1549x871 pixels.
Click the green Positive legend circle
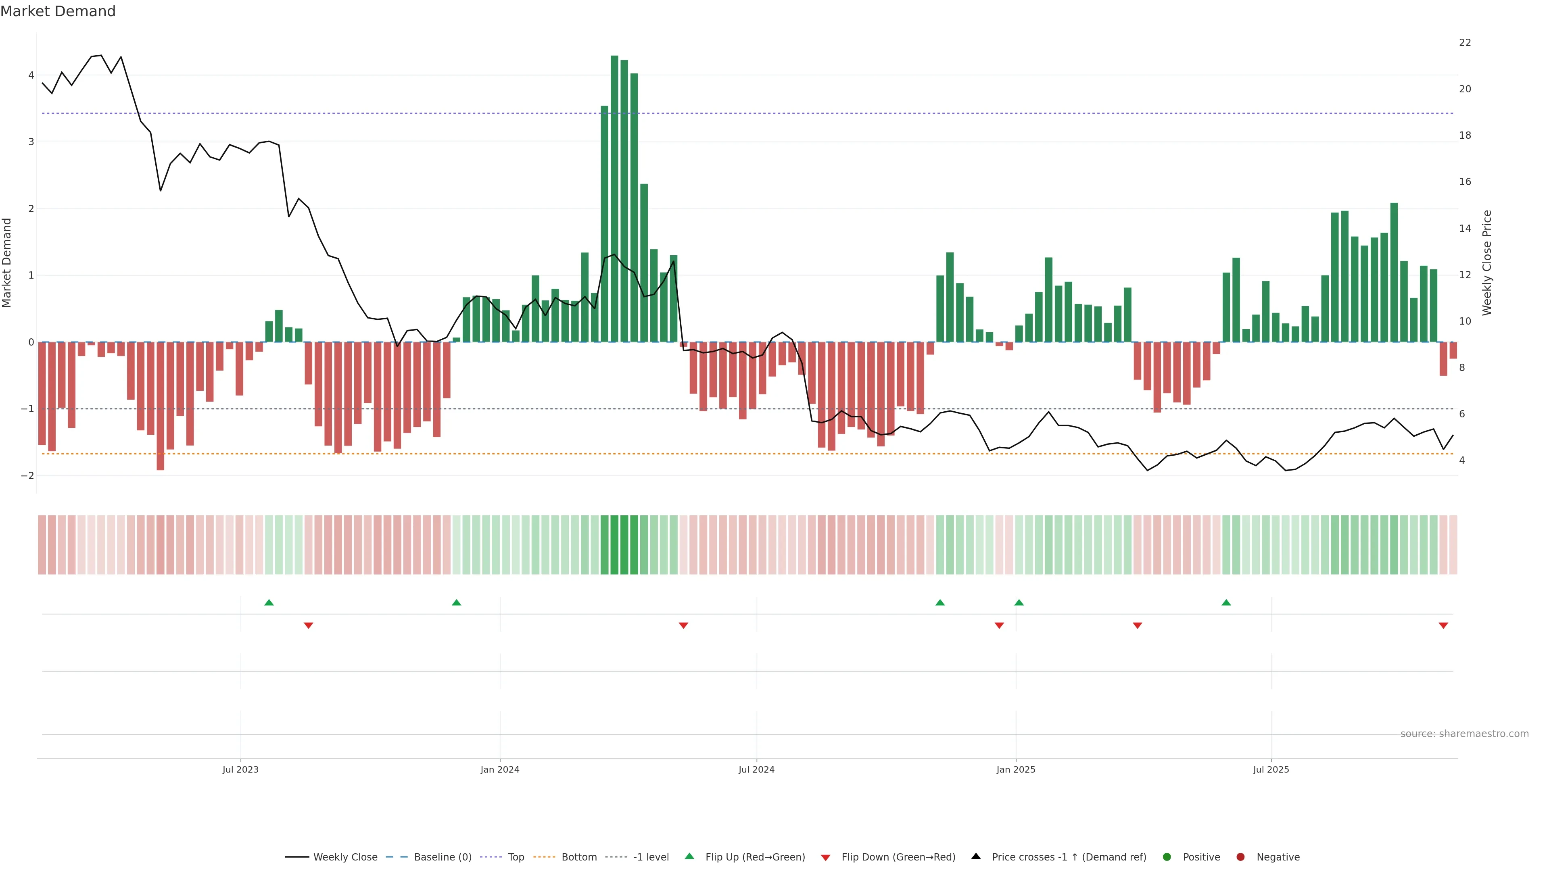1167,856
